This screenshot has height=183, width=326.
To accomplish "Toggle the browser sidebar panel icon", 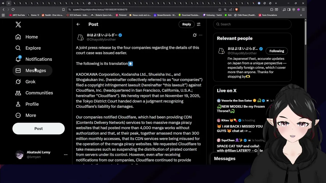I will tap(289, 9).
